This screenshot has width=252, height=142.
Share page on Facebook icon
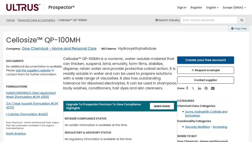click(187, 88)
